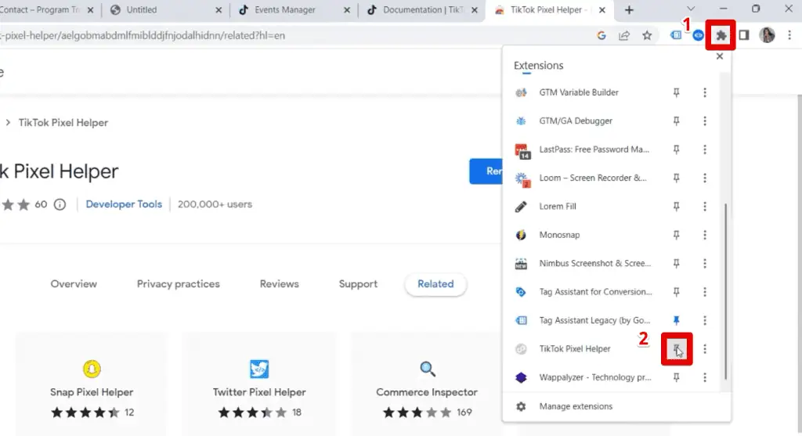The image size is (802, 436).
Task: Pin GTM Variable Builder to toolbar
Action: [676, 92]
